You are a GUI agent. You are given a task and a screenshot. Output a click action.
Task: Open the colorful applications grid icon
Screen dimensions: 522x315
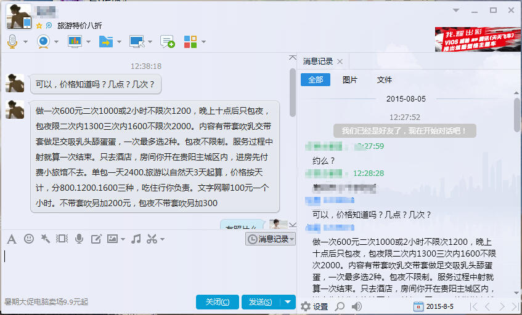(x=190, y=42)
